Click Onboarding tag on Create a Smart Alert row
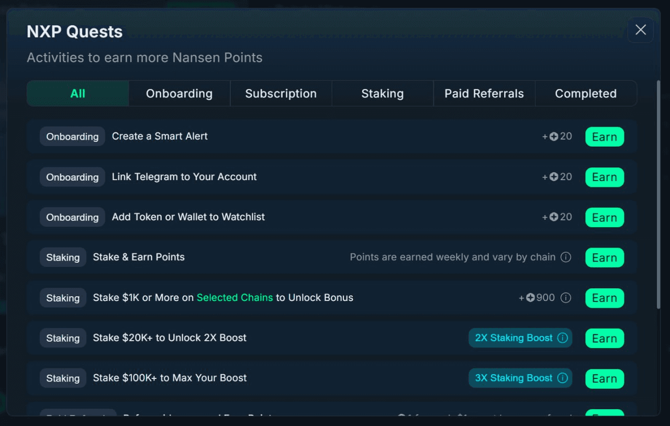The height and width of the screenshot is (426, 670). coord(72,137)
